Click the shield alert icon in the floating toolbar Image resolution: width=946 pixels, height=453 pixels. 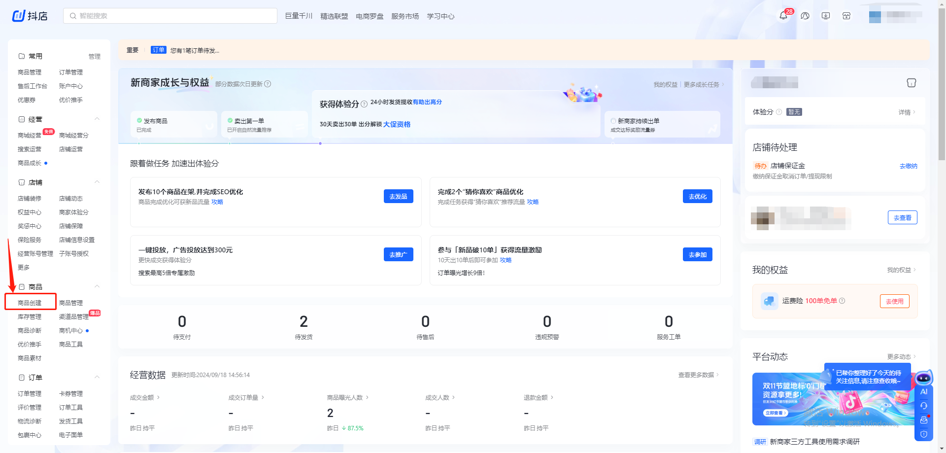924,434
